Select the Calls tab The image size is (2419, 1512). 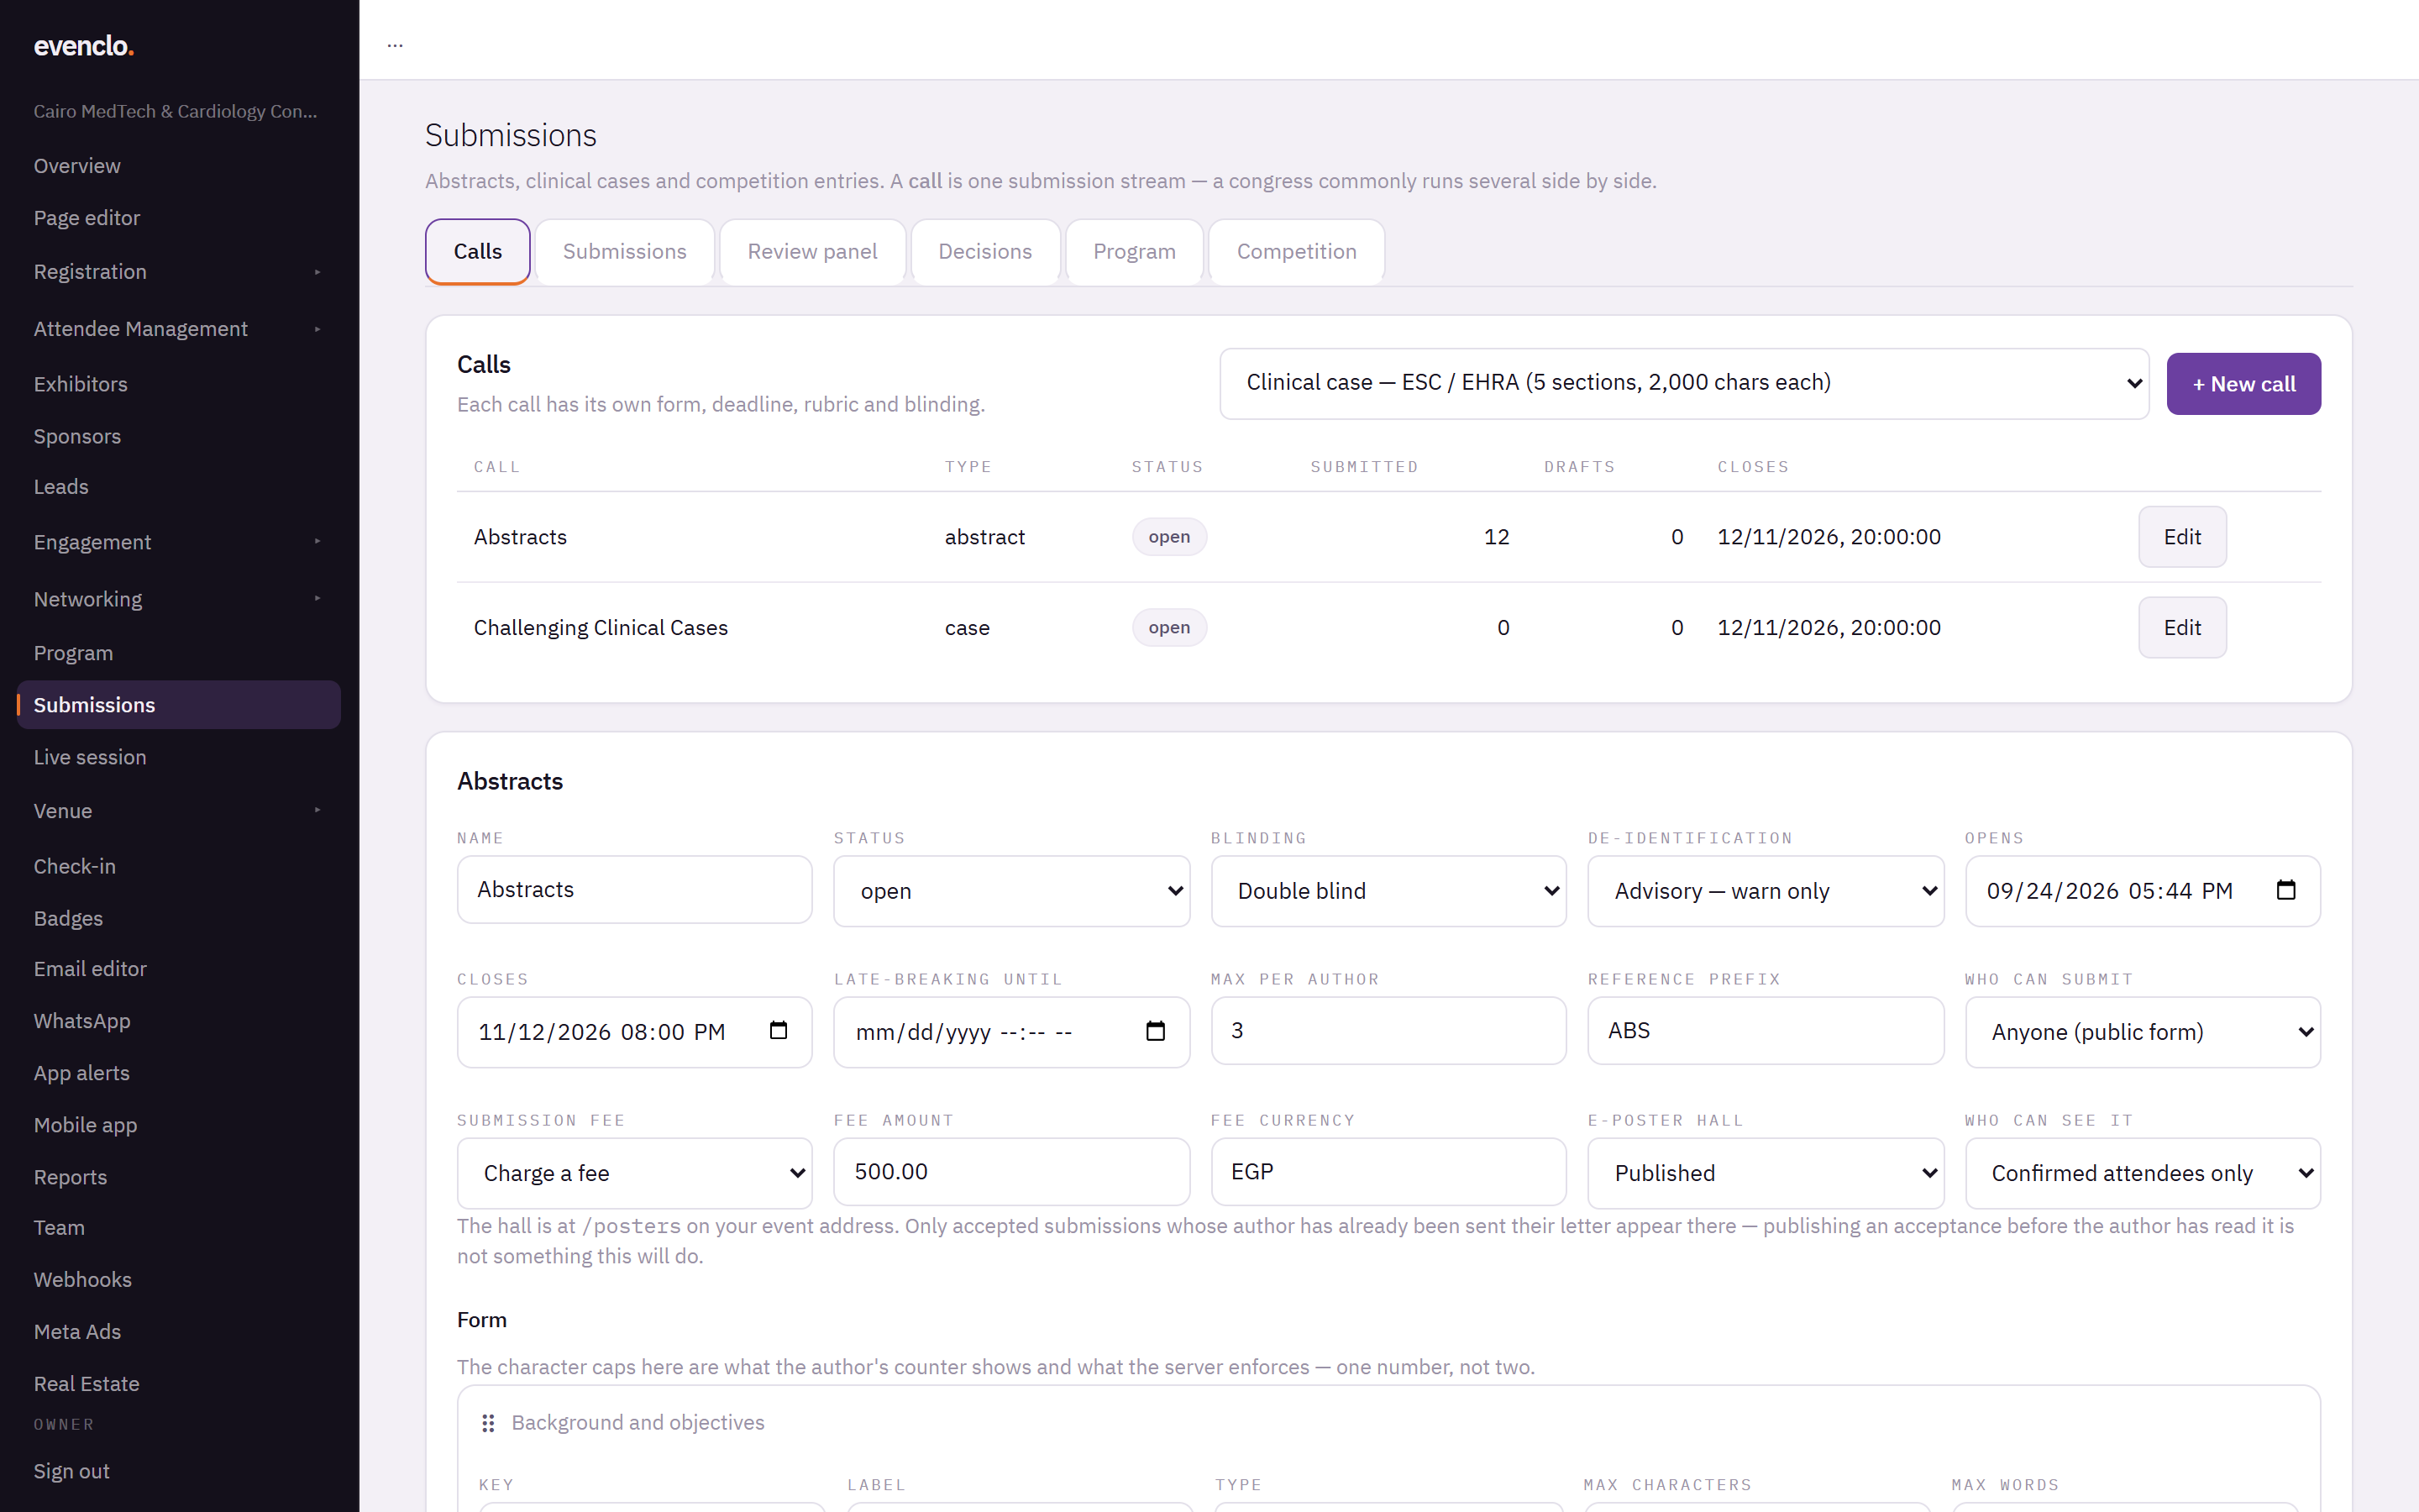click(478, 252)
